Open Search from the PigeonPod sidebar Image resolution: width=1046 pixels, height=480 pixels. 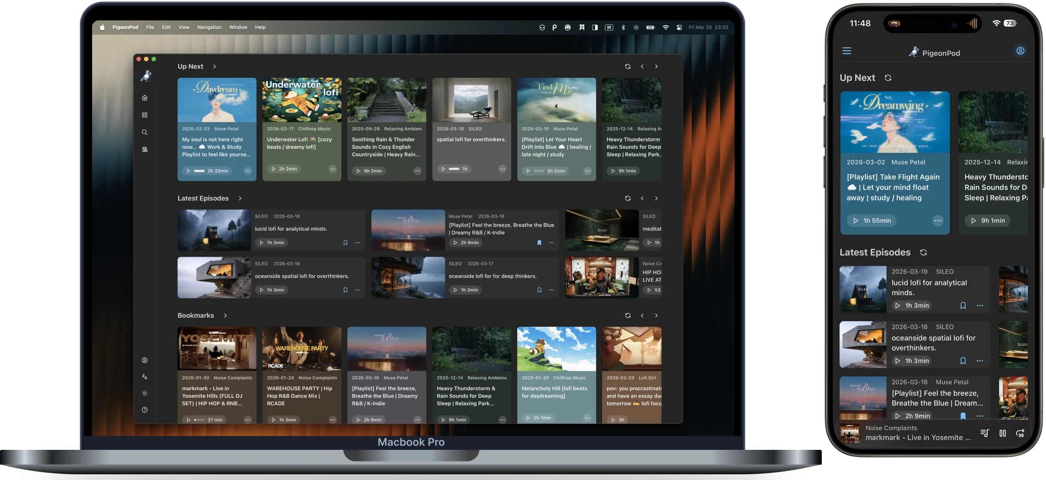[x=144, y=132]
